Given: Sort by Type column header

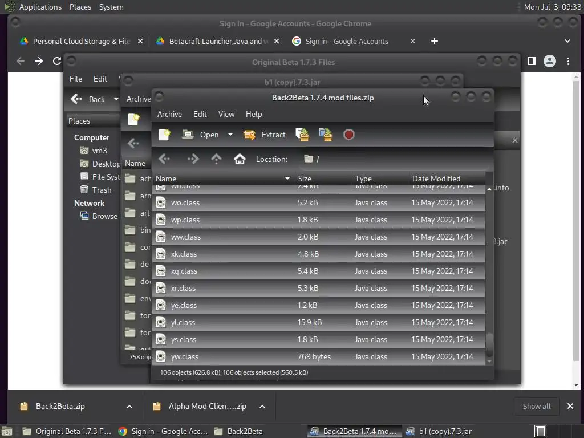Looking at the screenshot, I should point(380,179).
